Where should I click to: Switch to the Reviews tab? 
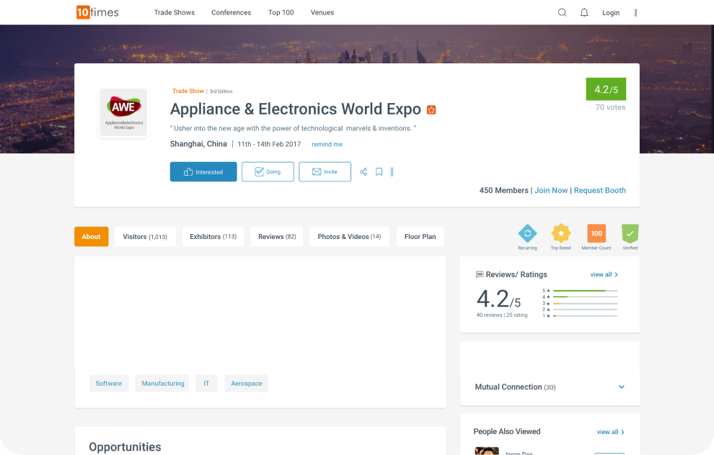point(277,237)
